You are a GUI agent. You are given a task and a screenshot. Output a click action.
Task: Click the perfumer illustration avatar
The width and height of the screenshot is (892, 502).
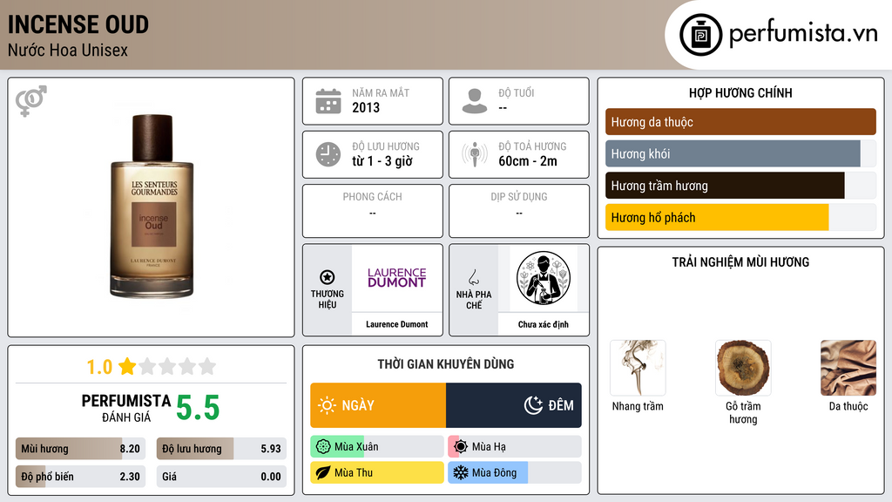tap(544, 278)
